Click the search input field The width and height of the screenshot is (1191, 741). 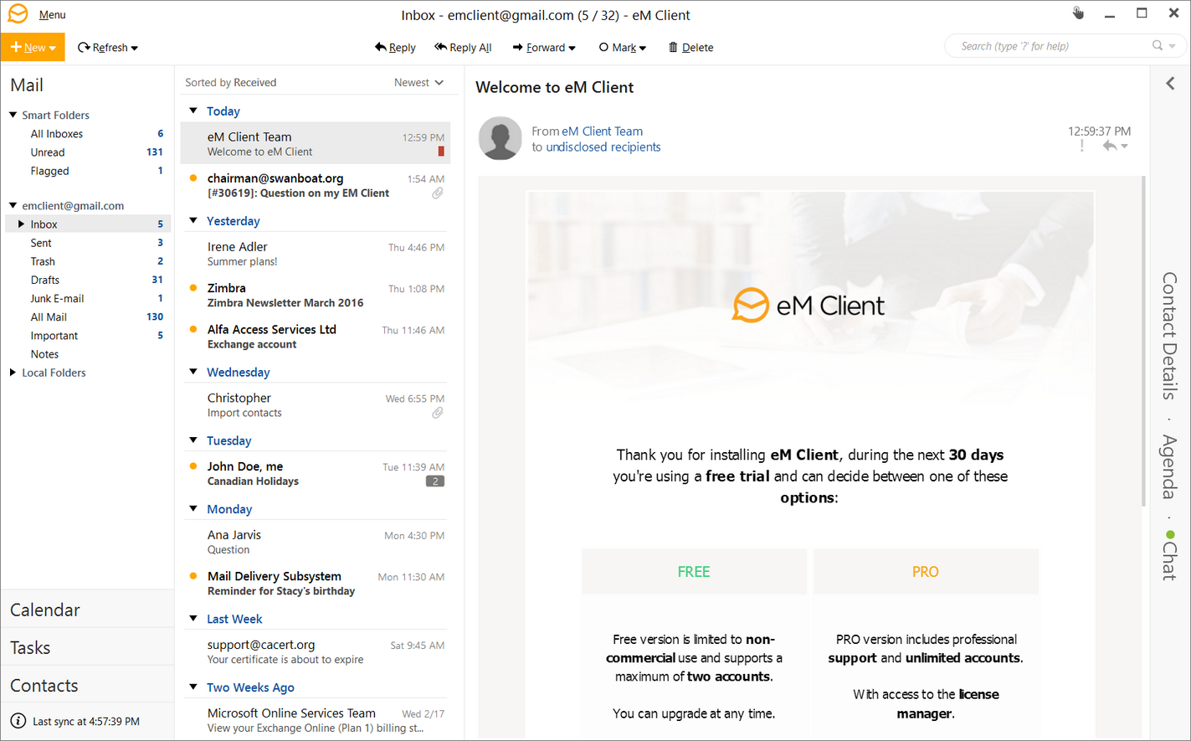(1055, 46)
